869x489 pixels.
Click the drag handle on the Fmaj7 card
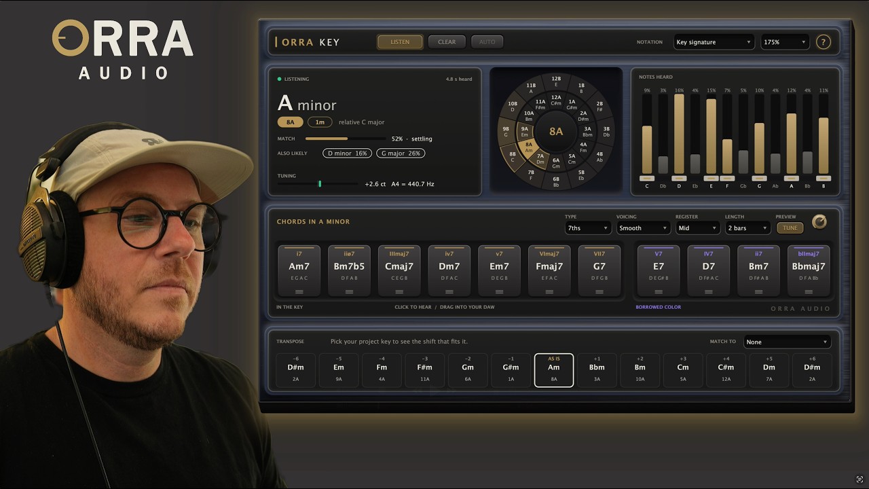pyautogui.click(x=549, y=292)
